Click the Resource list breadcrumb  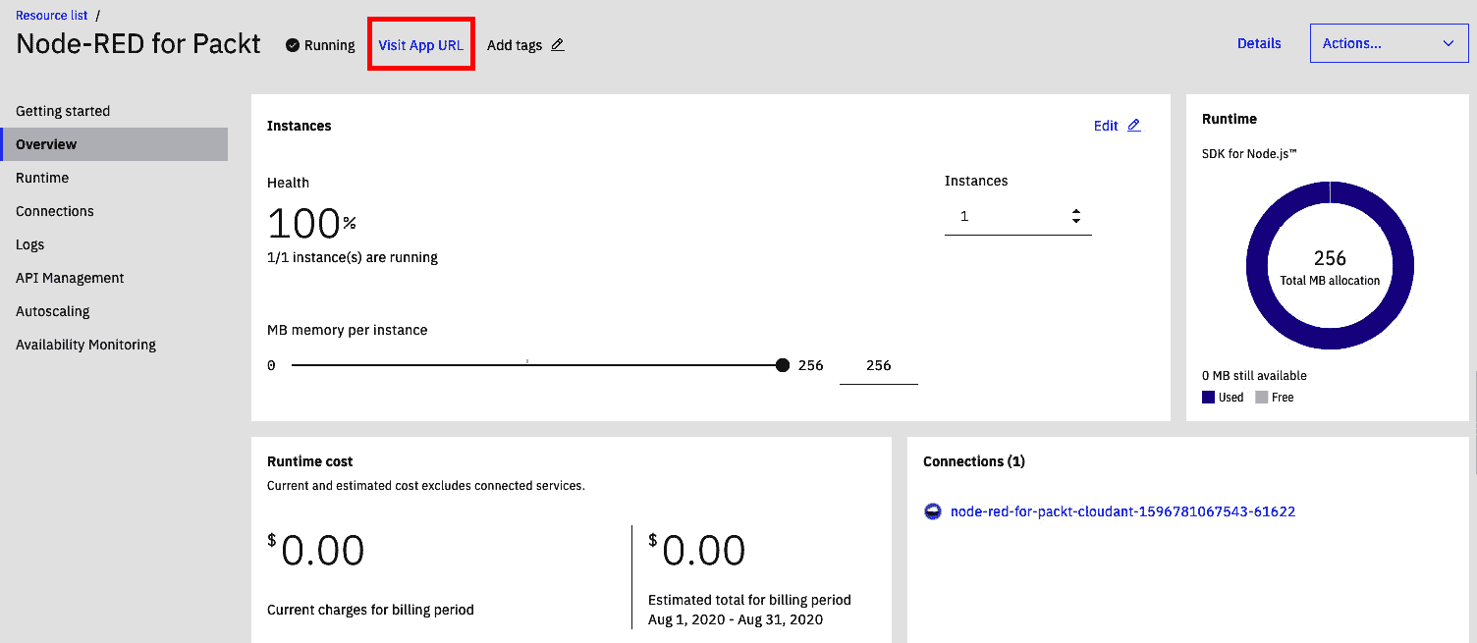[52, 15]
